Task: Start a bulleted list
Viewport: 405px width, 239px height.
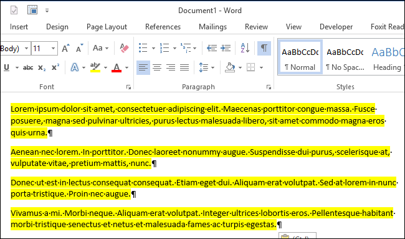Action: click(143, 48)
